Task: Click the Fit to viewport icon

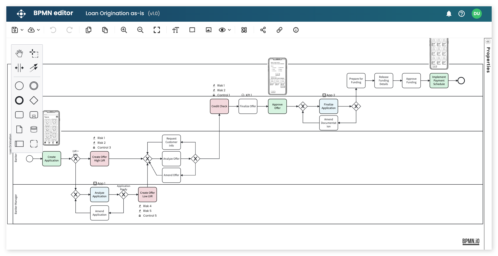Action: point(157,30)
